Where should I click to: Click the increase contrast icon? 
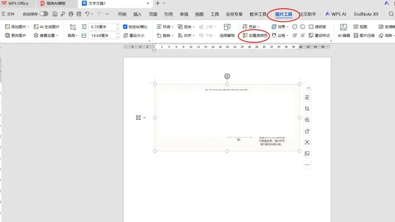tap(294, 27)
